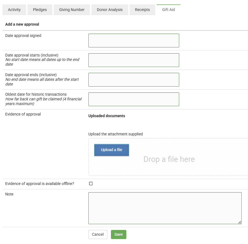248x244 pixels.
Task: Switch to the Activity tab
Action: (x=14, y=10)
